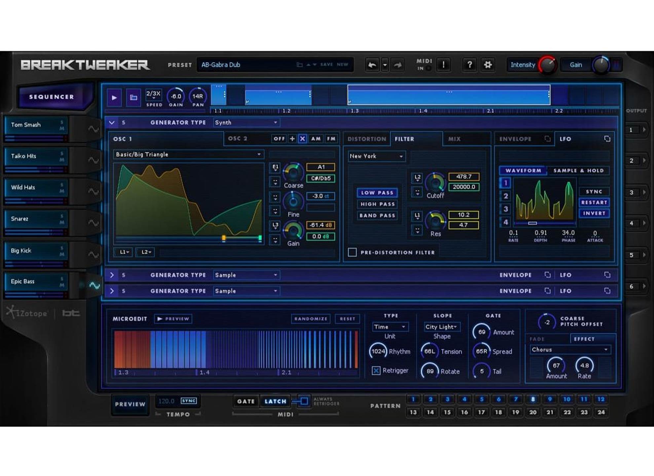
Task: Select LFO number 3
Action: point(506,209)
